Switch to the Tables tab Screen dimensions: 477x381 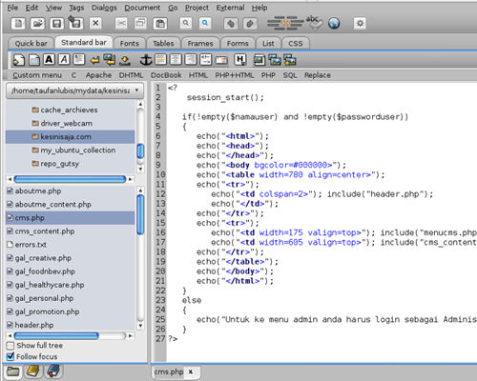pyautogui.click(x=163, y=43)
